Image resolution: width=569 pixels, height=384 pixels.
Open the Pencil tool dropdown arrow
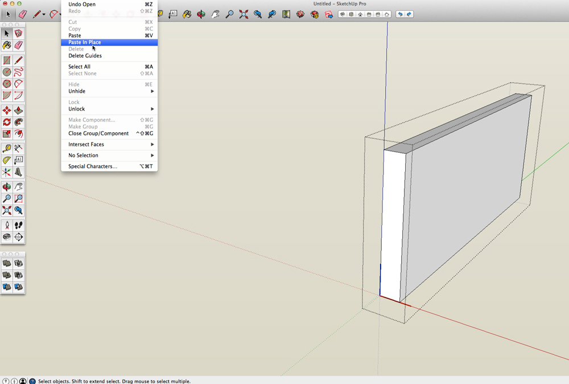coord(44,15)
